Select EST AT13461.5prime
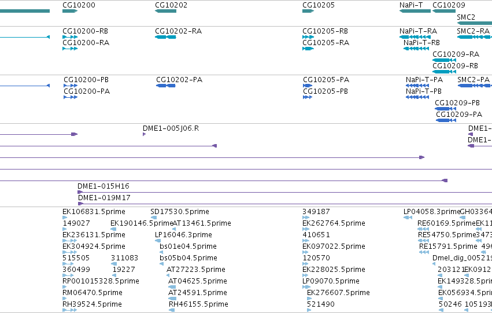This screenshot has width=492, height=313. click(x=174, y=229)
